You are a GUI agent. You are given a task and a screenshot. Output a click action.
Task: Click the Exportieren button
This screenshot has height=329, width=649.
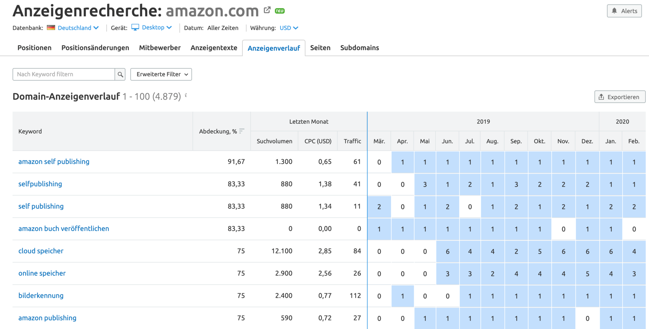click(620, 97)
